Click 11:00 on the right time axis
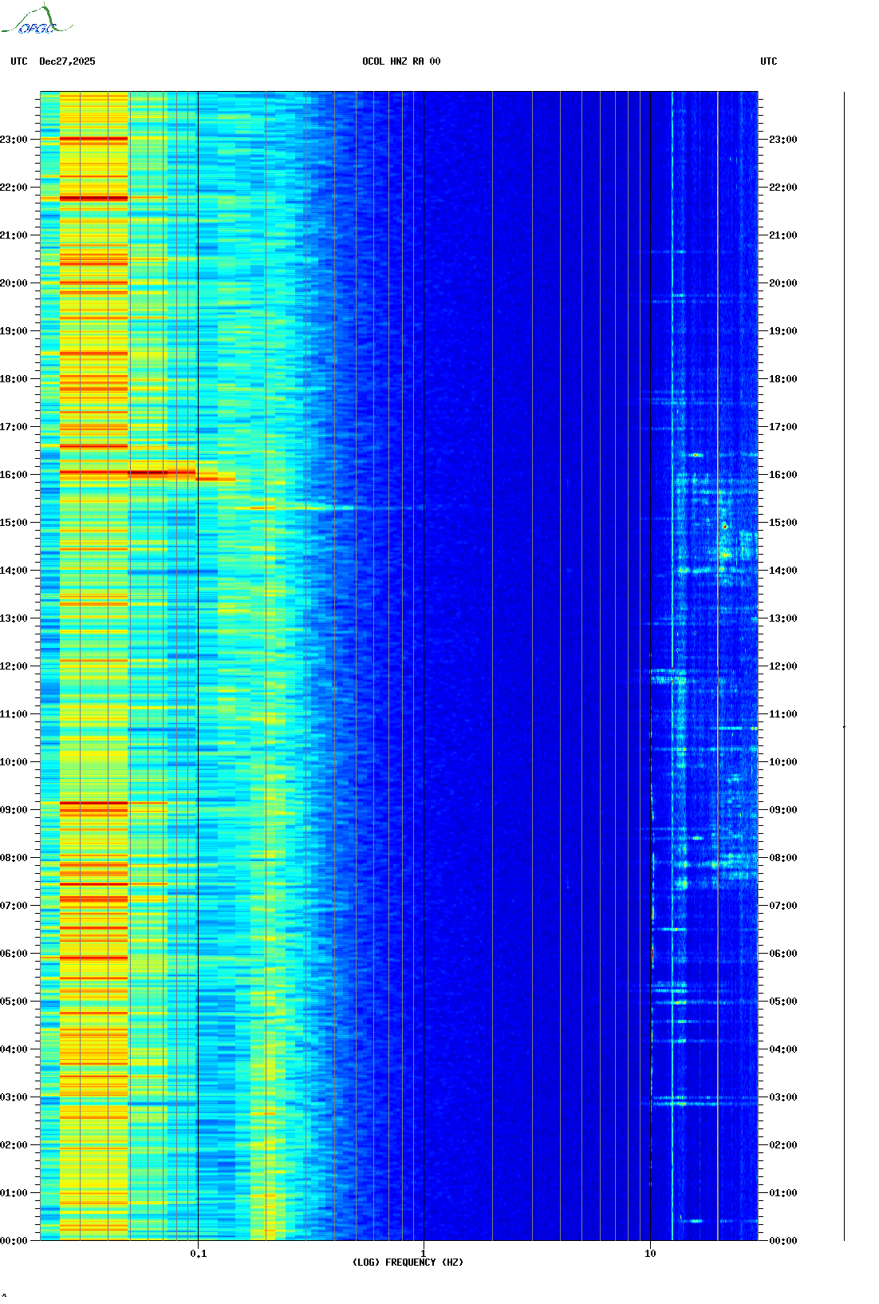Screen dimensions: 879x1304 [783, 714]
